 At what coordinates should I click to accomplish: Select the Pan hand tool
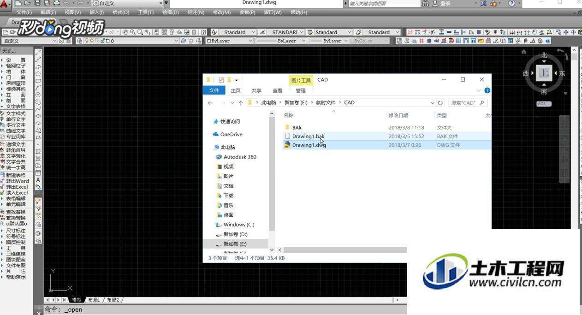[x=125, y=32]
